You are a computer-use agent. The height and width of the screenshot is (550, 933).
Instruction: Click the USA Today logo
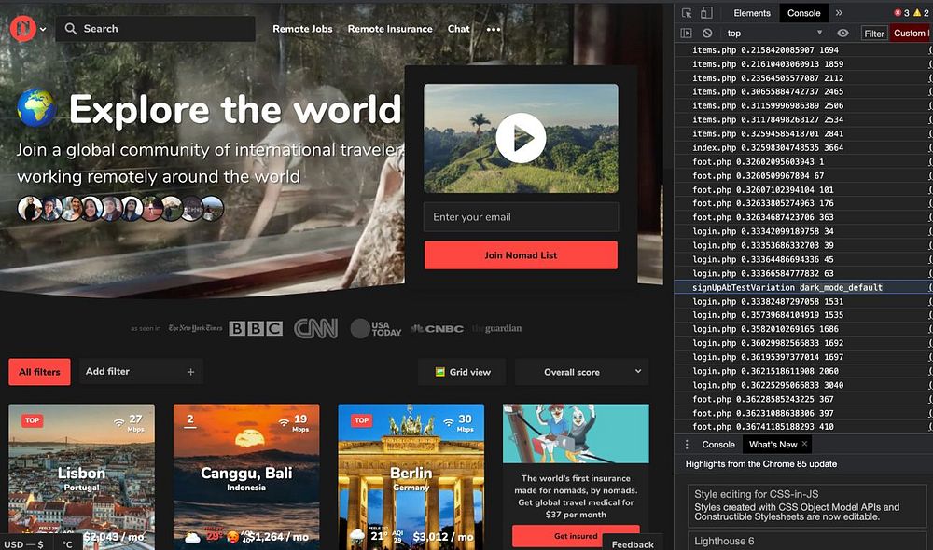click(375, 328)
